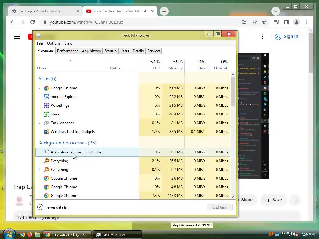Mute the Trap Castle tab audio
The width and height of the screenshot is (319, 239).
[145, 11]
